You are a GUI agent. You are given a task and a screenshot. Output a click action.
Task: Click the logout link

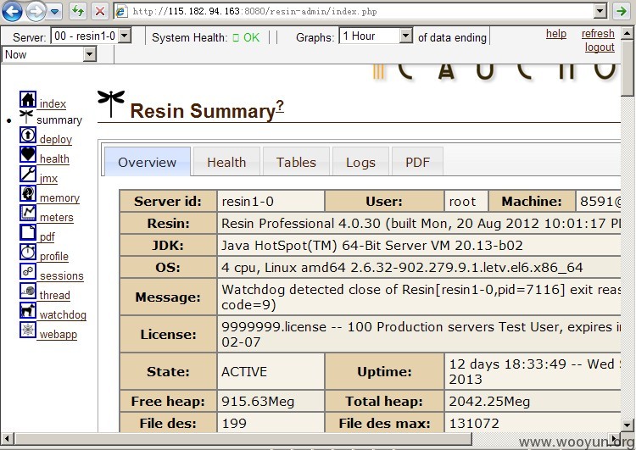(600, 47)
